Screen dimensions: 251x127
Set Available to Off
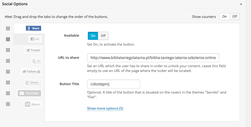pyautogui.click(x=103, y=36)
